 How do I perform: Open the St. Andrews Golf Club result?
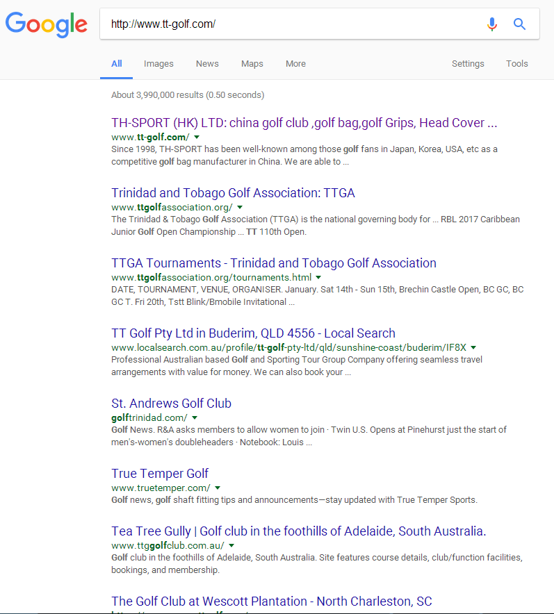point(171,404)
